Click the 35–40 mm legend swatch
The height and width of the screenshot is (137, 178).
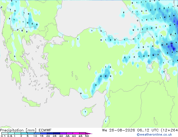[x=70, y=133]
